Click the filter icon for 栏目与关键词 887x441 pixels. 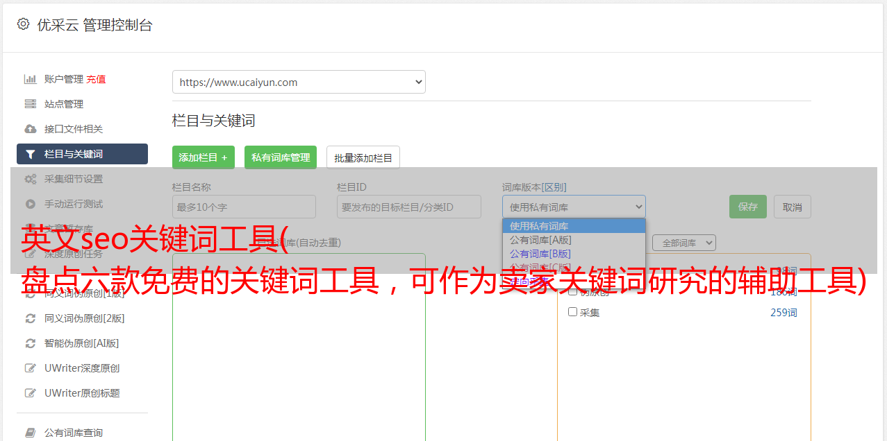click(31, 154)
